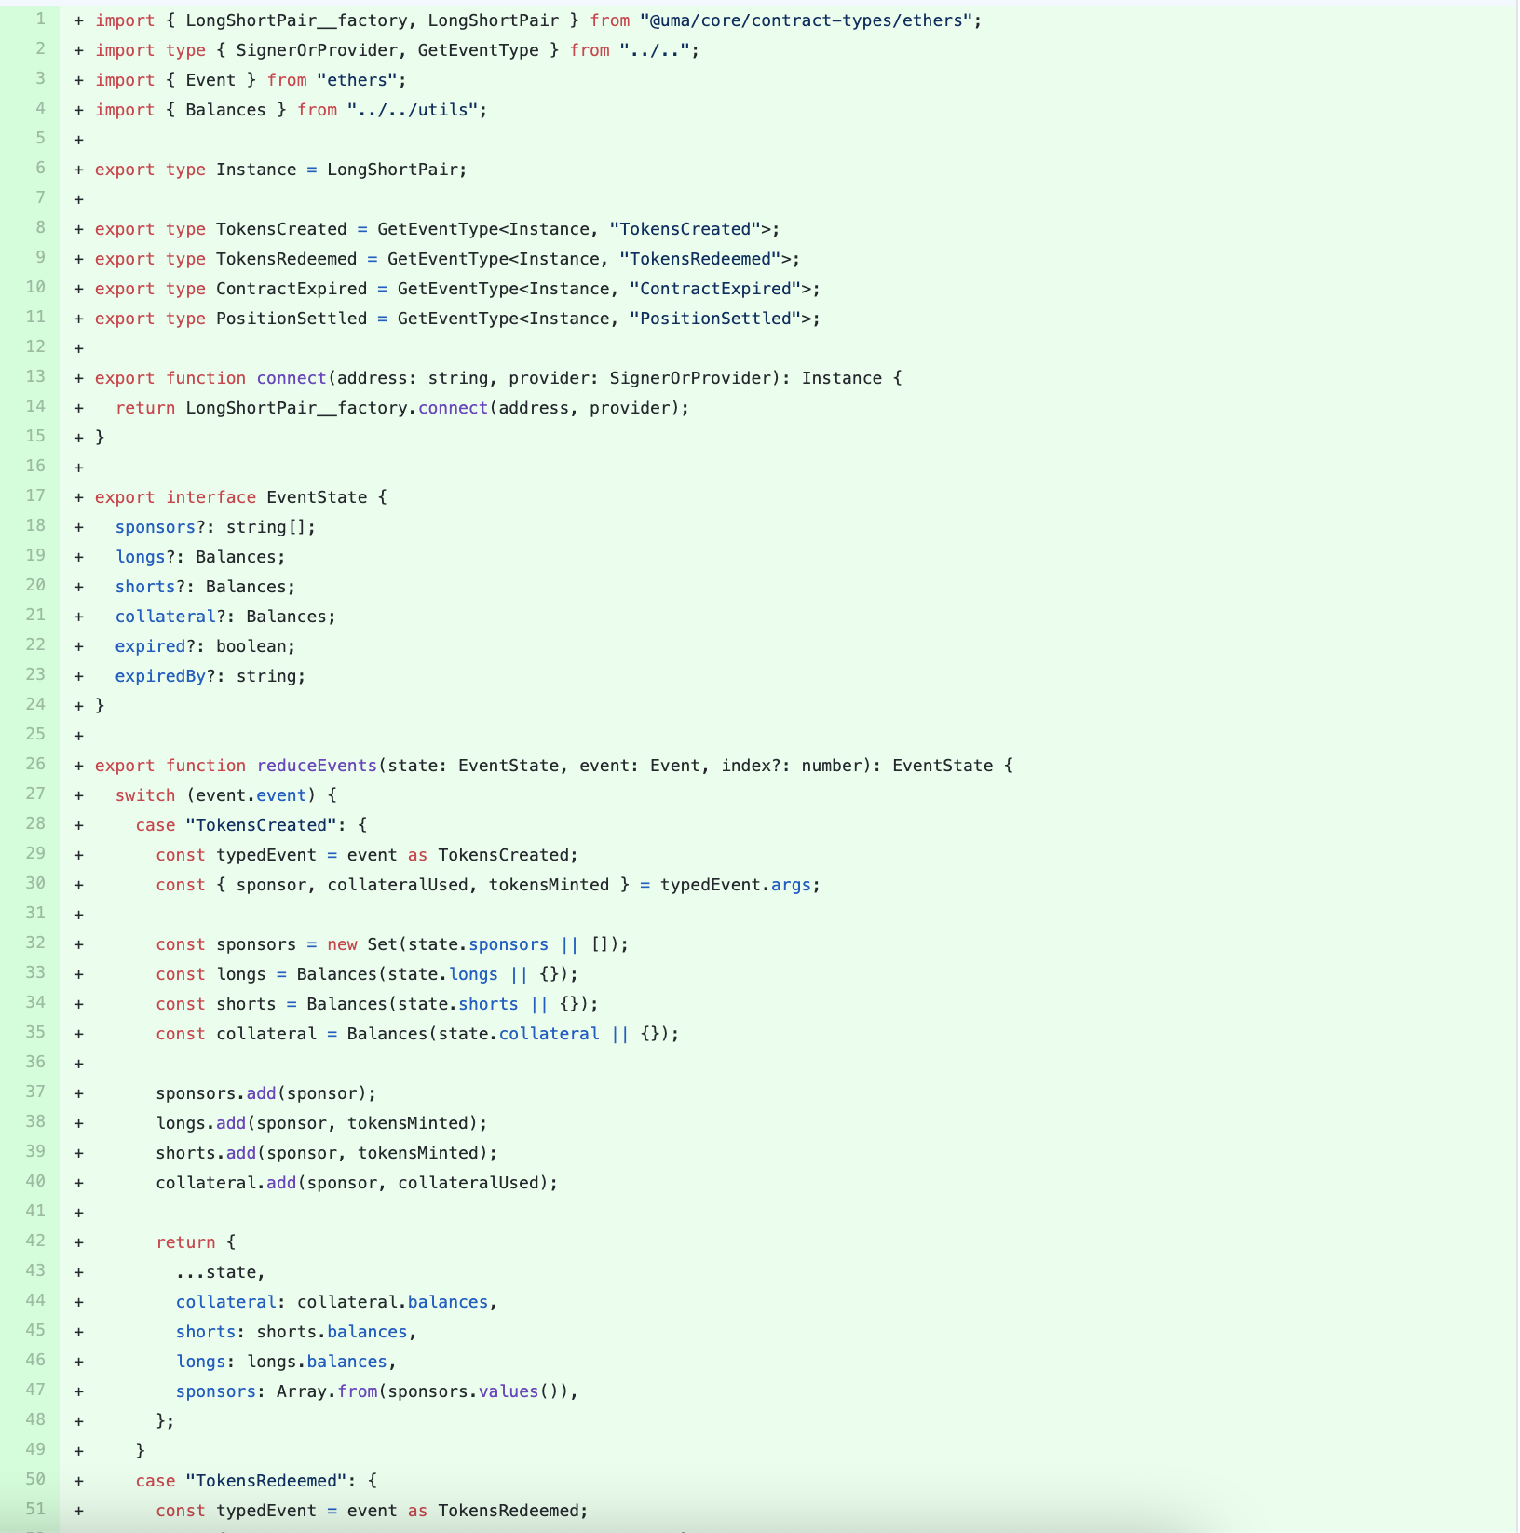1520x1533 pixels.
Task: Click collateral.balances on line 44
Action: 392,1302
